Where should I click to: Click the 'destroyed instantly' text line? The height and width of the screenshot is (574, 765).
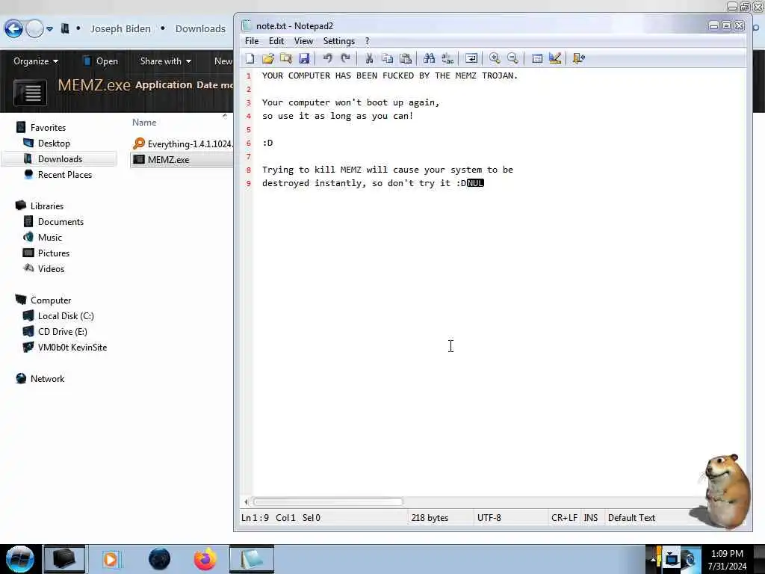point(373,183)
